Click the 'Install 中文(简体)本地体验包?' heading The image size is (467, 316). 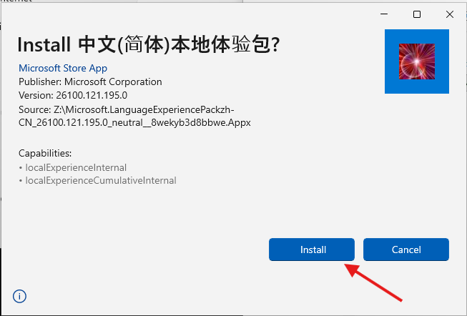[x=149, y=44]
